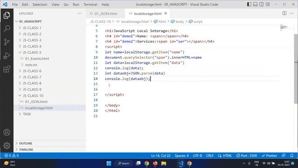Screen dimensions: 298x168
Task: Open Windows Start button on taskbar
Action: [108, 163]
